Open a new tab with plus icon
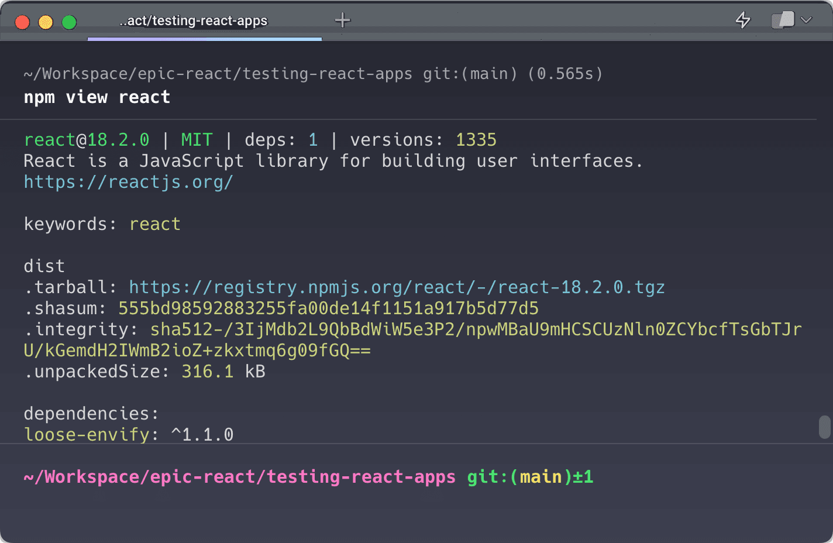The height and width of the screenshot is (543, 833). (x=342, y=20)
